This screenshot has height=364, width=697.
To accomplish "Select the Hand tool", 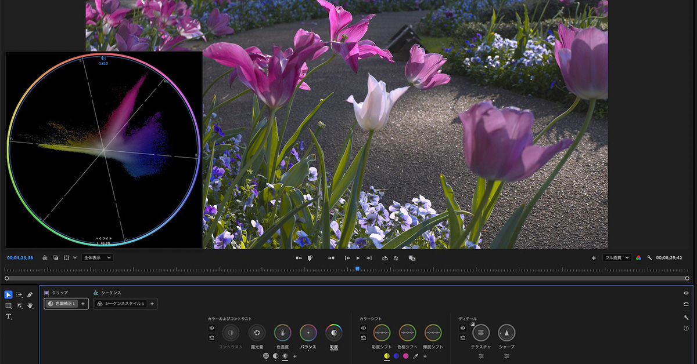I will pos(30,305).
